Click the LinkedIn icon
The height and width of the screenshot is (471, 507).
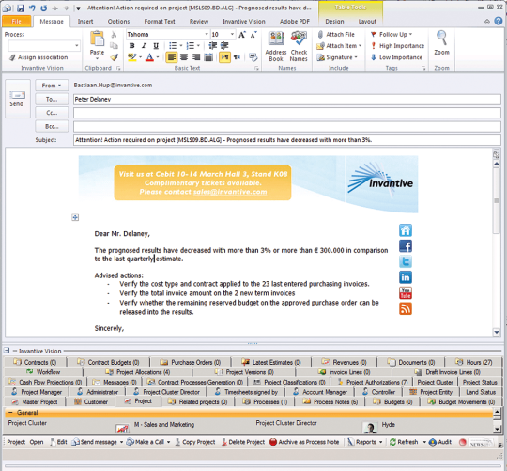pyautogui.click(x=406, y=277)
